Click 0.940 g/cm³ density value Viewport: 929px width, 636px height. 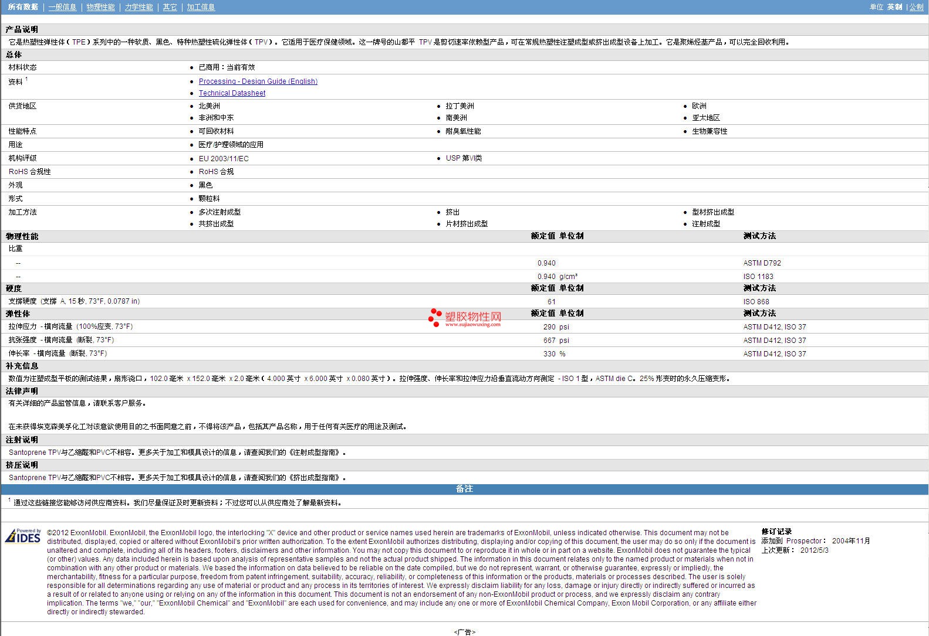pyautogui.click(x=558, y=277)
